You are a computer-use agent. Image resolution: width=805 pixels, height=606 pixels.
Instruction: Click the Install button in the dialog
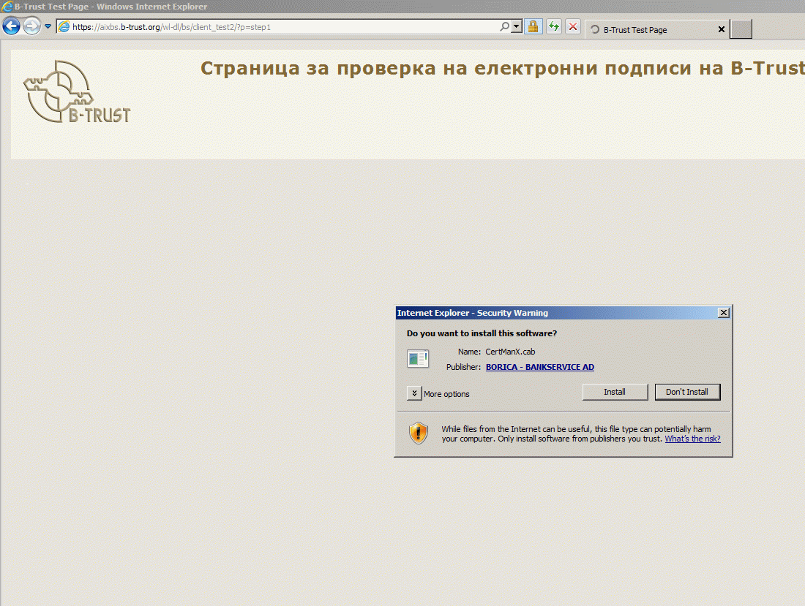tap(615, 392)
